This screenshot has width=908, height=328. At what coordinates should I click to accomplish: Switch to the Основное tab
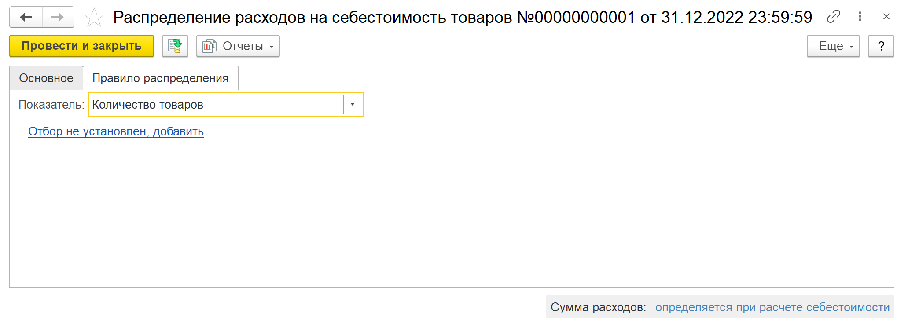point(46,78)
